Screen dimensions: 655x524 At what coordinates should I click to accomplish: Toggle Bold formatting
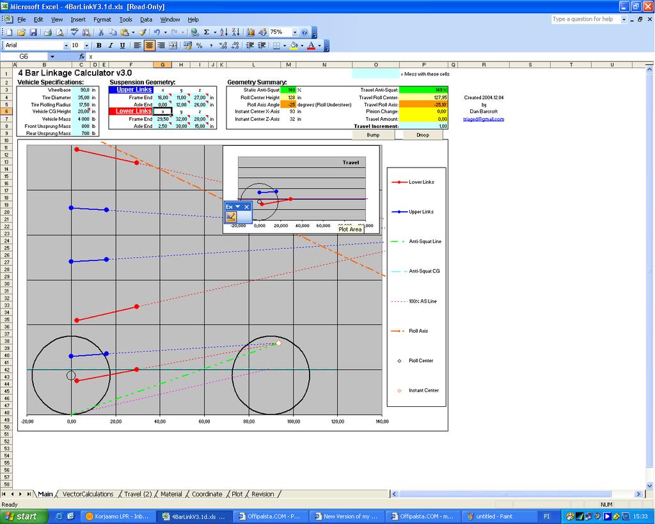click(x=99, y=45)
